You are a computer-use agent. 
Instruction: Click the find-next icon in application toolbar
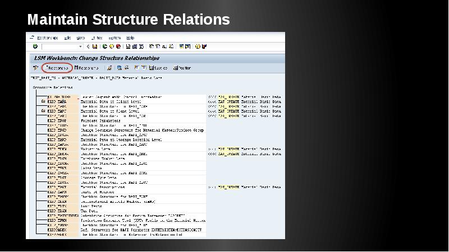126,68
